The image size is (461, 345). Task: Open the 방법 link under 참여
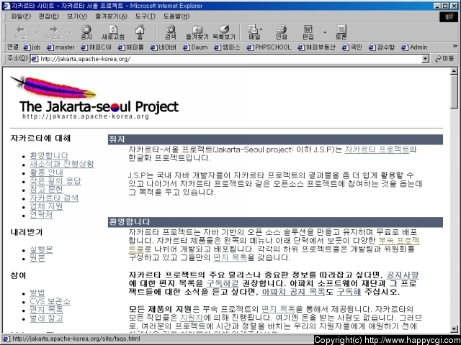[37, 293]
